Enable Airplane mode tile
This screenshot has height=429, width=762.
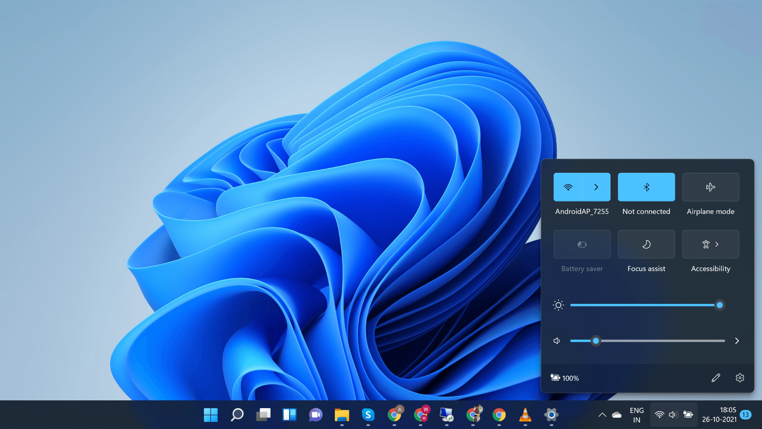coord(710,187)
